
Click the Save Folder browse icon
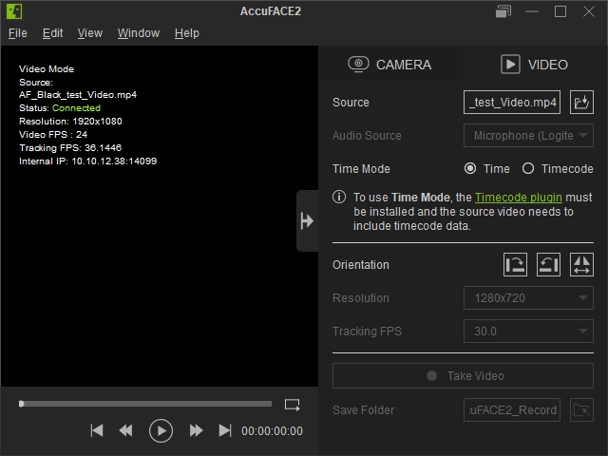point(581,409)
